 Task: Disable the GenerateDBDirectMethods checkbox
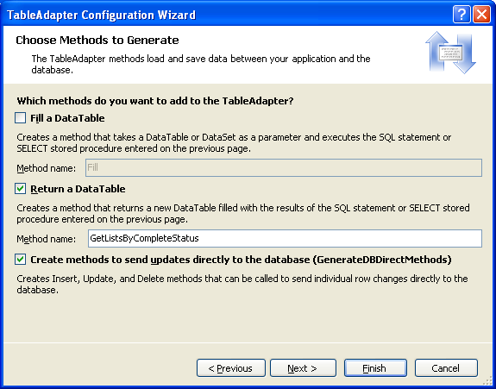point(20,260)
